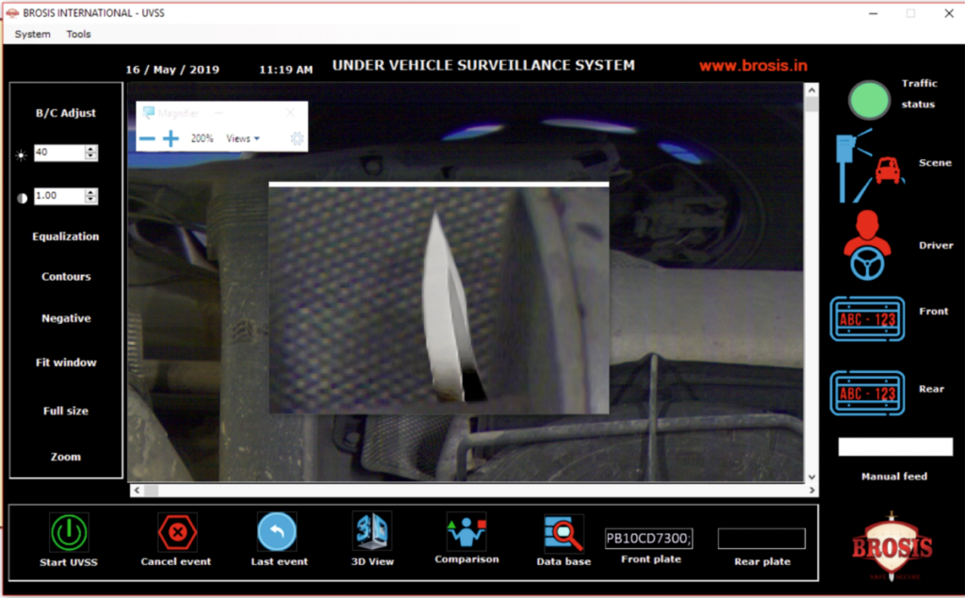This screenshot has height=598, width=965.
Task: Select the Driver icon
Action: click(867, 243)
